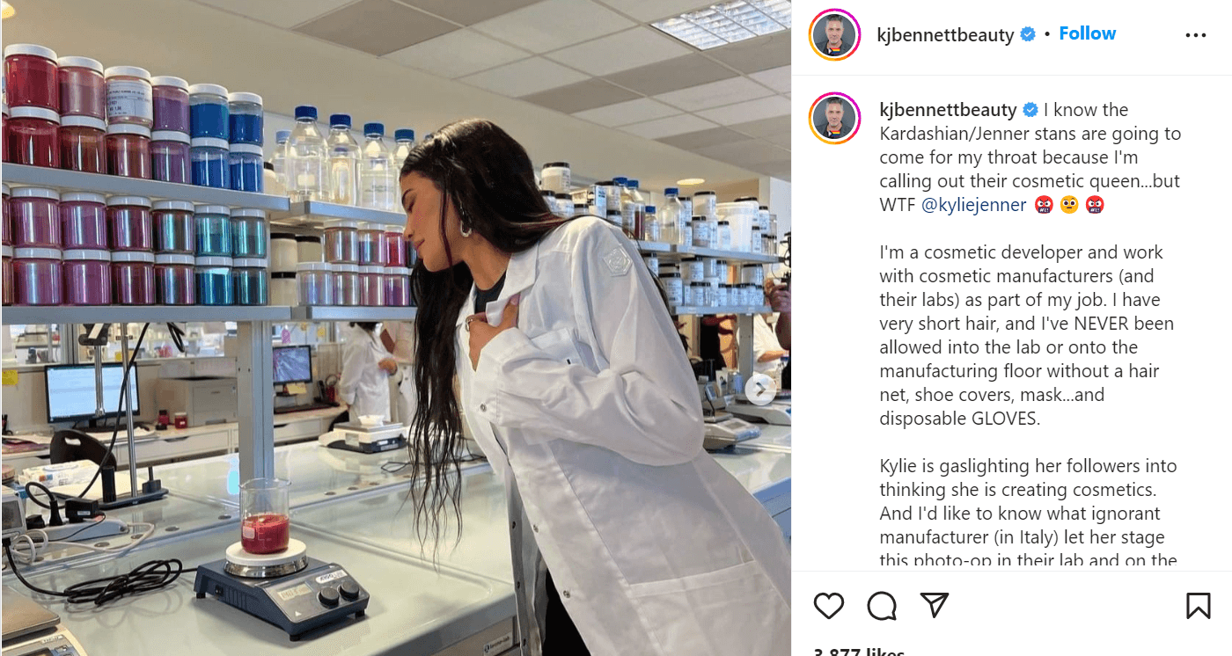Open the three-dot more options menu
The image size is (1232, 656).
tap(1196, 35)
